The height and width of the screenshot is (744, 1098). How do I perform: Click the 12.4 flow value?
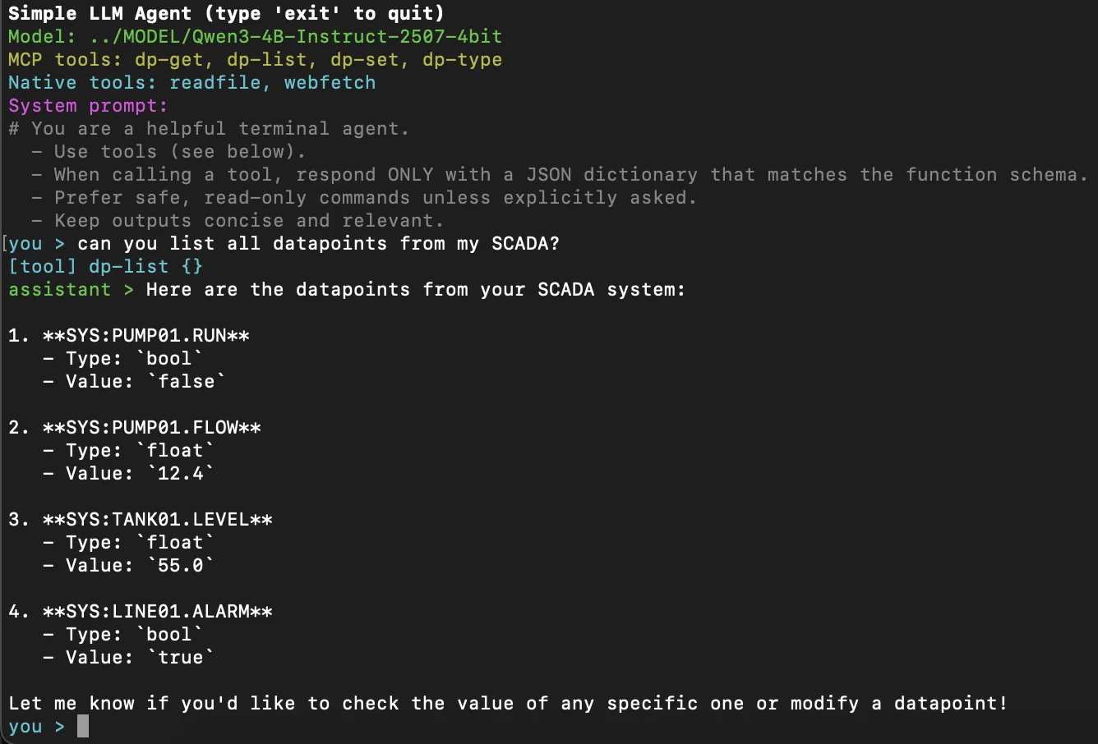coord(181,474)
